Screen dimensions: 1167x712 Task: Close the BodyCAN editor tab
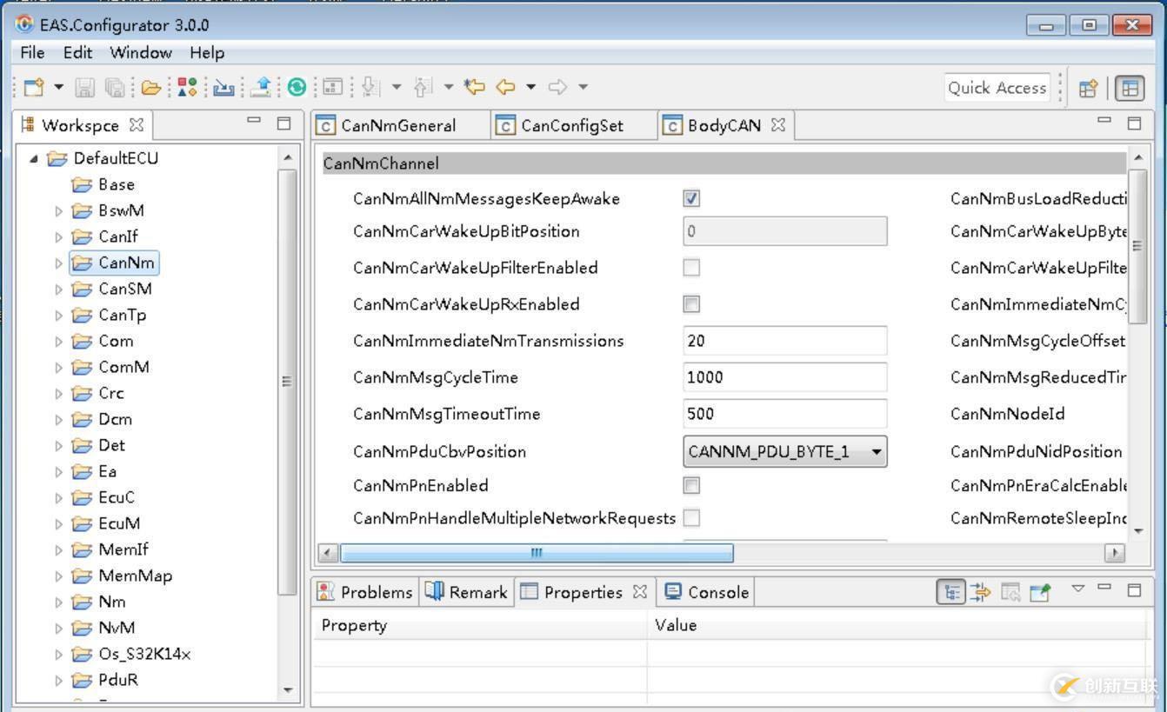coord(778,125)
